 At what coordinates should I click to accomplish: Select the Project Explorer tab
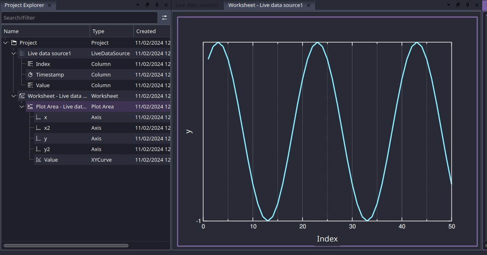25,5
